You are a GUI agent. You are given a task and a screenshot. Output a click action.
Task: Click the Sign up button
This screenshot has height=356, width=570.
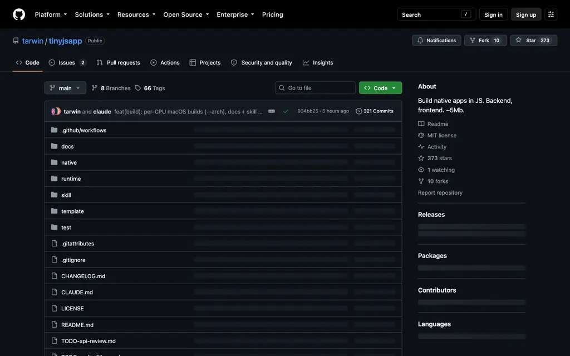pos(525,14)
